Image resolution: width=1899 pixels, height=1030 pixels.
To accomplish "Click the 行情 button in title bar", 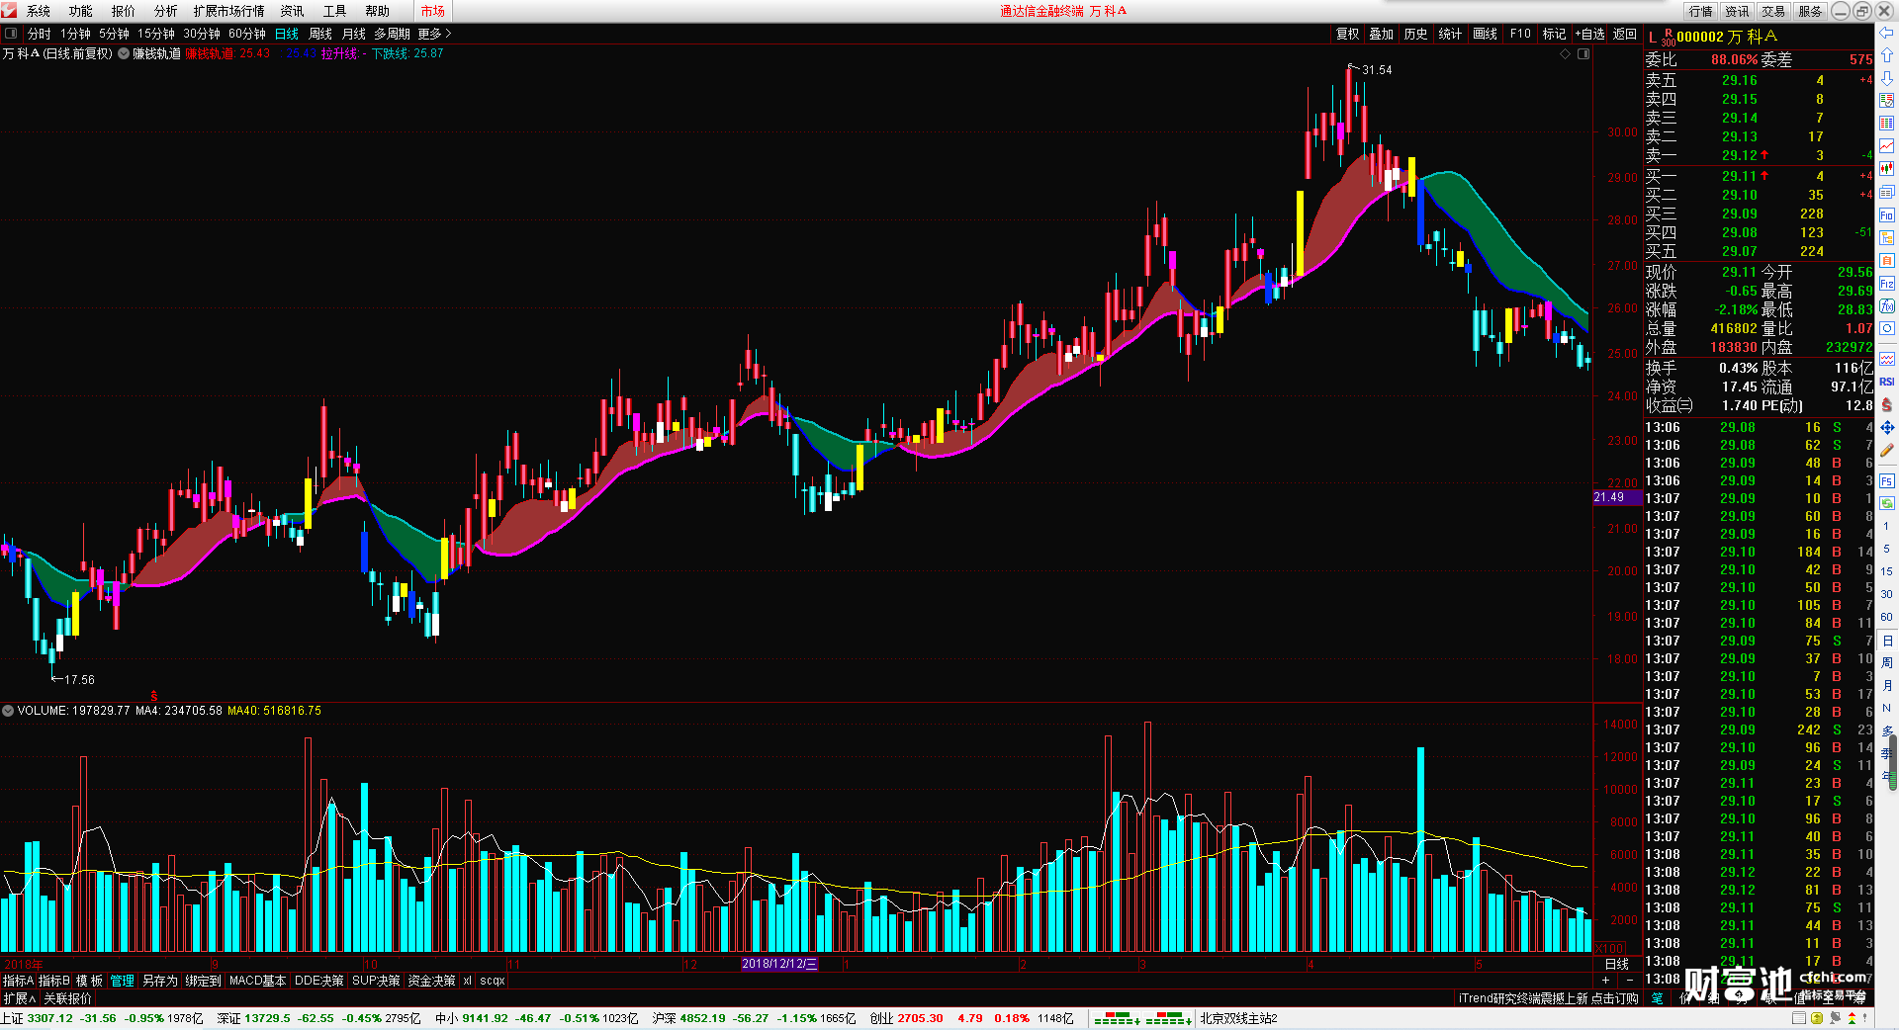I will point(1701,11).
